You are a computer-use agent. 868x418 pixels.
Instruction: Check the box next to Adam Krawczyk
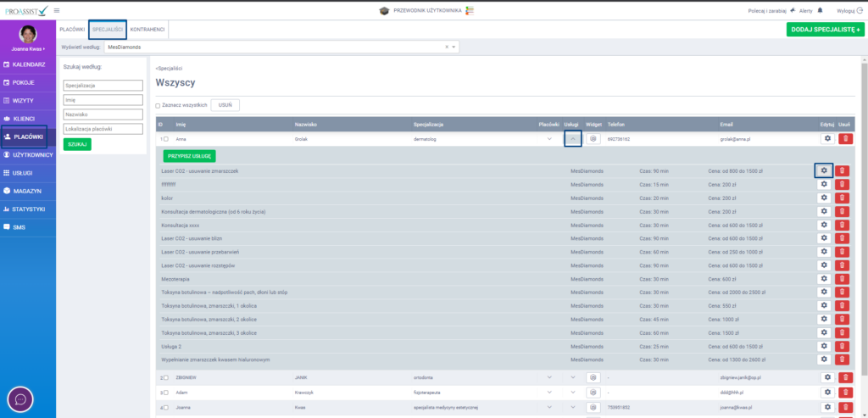pos(166,393)
